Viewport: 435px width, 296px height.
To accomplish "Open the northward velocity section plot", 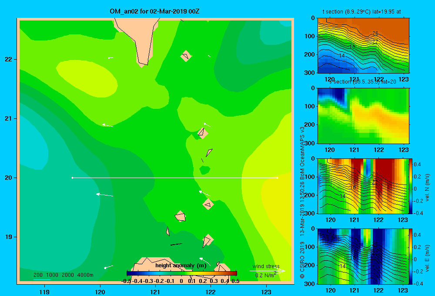I will (x=363, y=186).
